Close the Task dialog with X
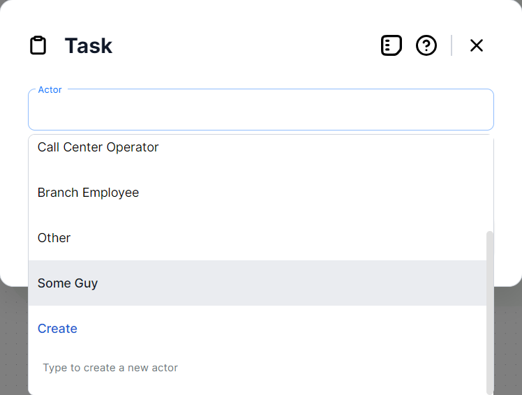Viewport: 522px width, 395px height. [477, 45]
